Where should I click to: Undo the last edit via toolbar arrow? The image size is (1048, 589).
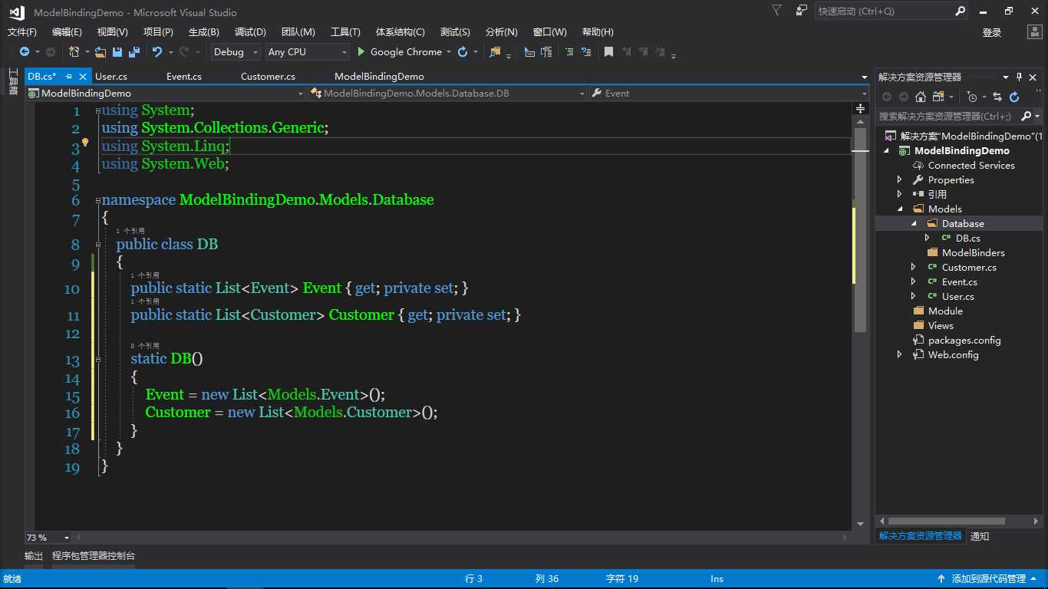click(157, 52)
